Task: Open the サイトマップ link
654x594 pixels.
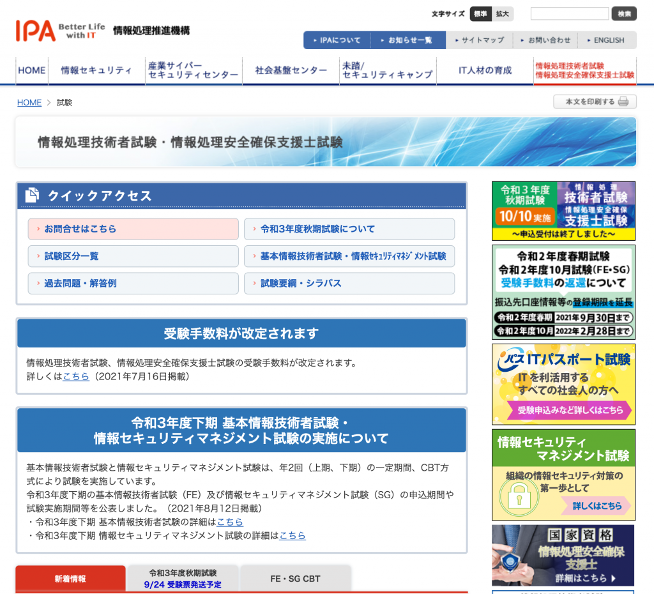Action: [x=480, y=40]
